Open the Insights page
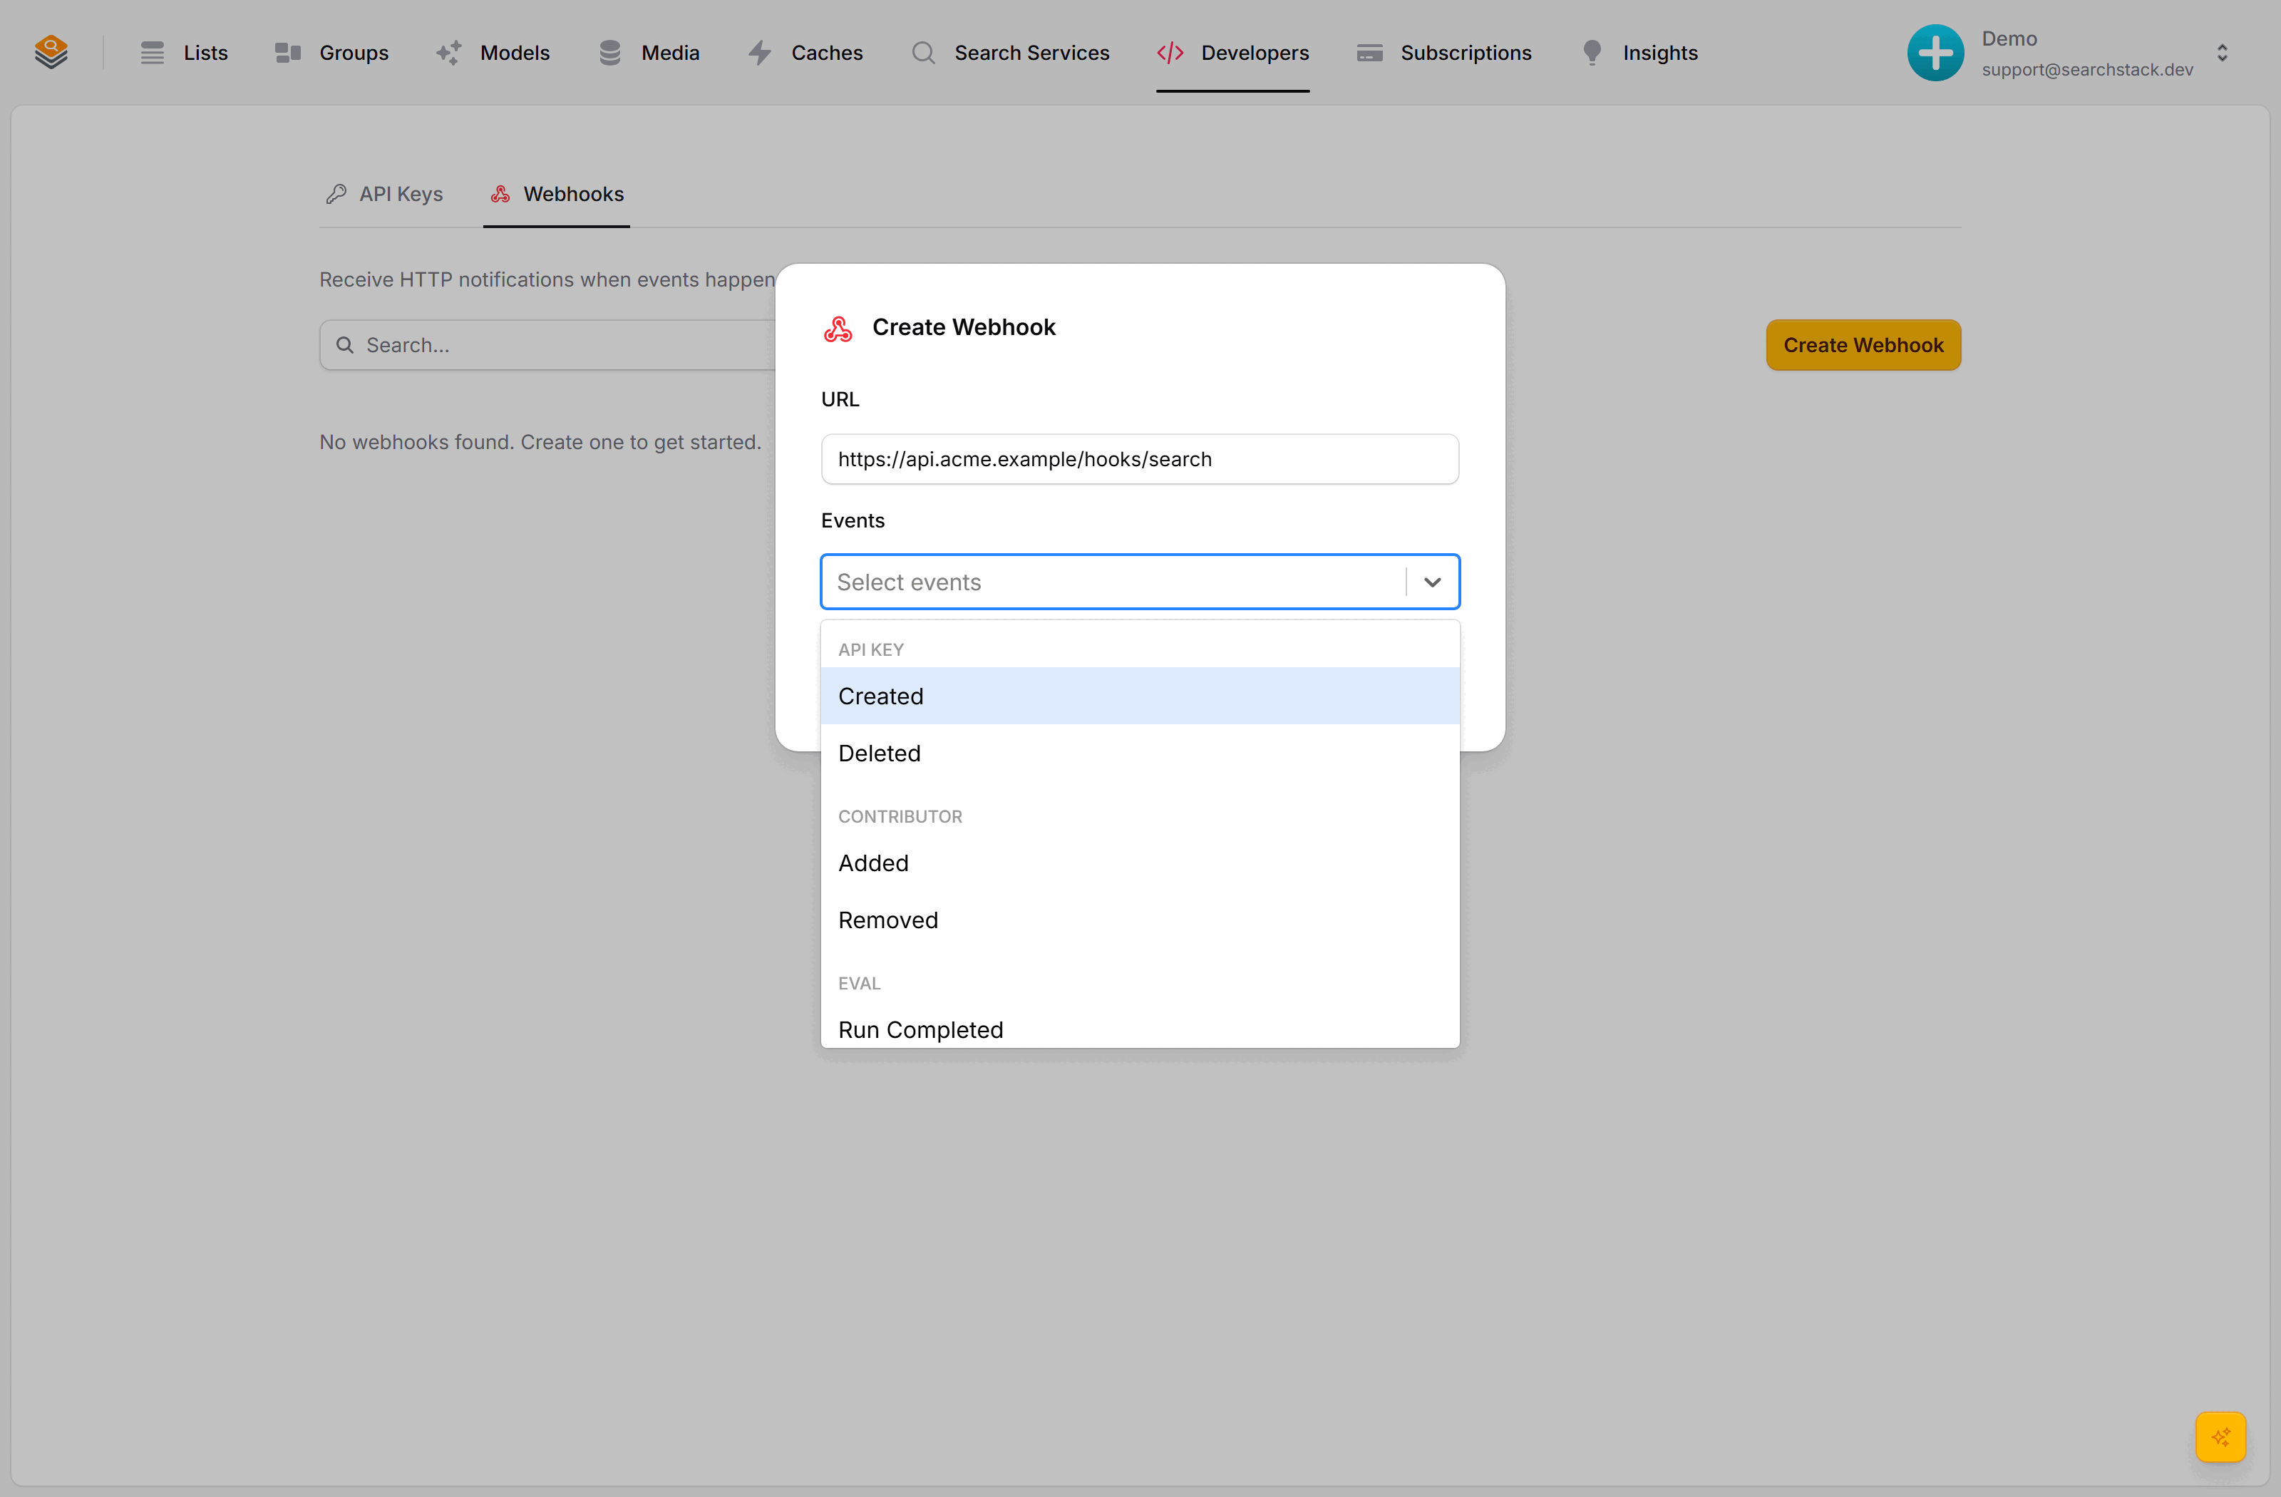The height and width of the screenshot is (1497, 2281). tap(1639, 53)
